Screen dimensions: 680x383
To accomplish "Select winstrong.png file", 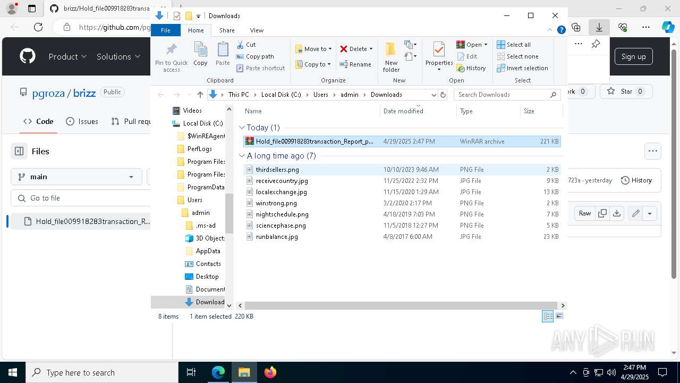I will 402,203.
